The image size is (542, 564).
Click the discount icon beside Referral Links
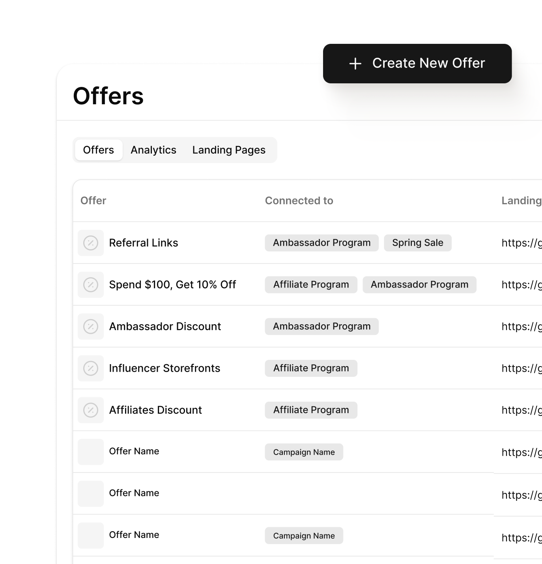[91, 243]
